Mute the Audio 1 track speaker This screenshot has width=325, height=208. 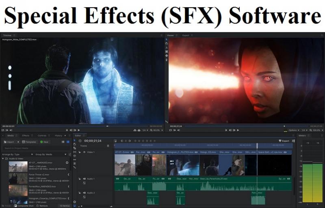point(84,179)
